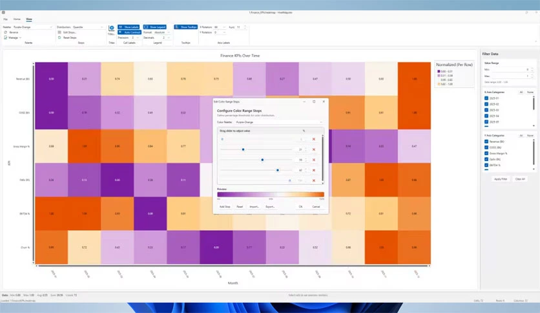Uncheck Revenue Y axis category
Image resolution: width=540 pixels, height=313 pixels.
(x=486, y=142)
